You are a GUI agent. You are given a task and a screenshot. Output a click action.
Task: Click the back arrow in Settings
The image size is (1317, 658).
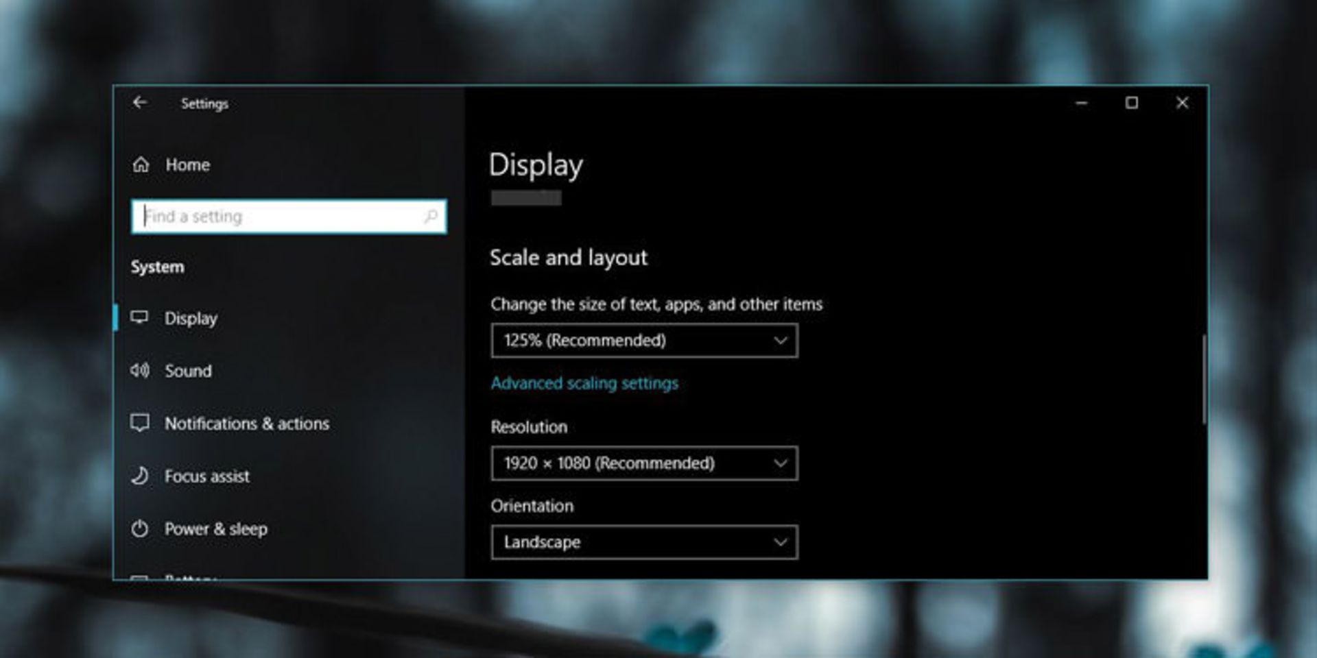pos(141,103)
